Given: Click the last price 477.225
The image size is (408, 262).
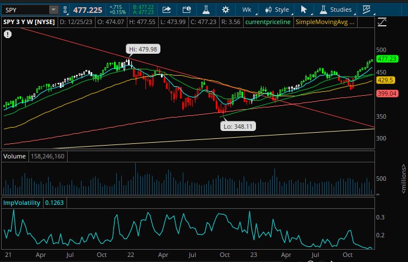Looking at the screenshot, I should click(88, 10).
